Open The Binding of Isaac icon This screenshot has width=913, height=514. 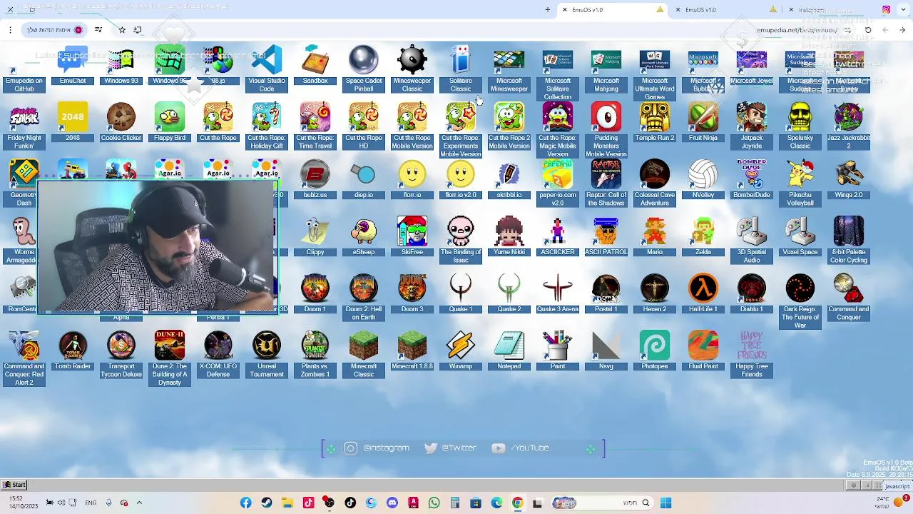click(x=461, y=241)
